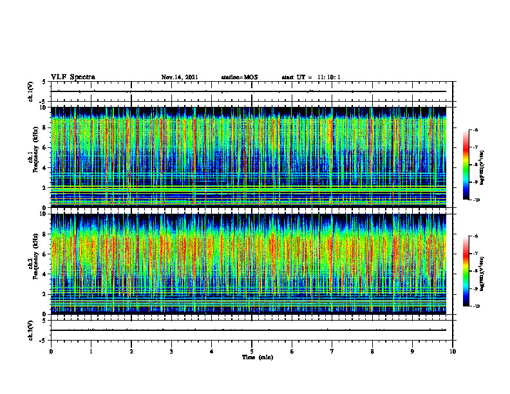Click time axis tick label "1"
Screen dimensions: 510x394
(91, 352)
